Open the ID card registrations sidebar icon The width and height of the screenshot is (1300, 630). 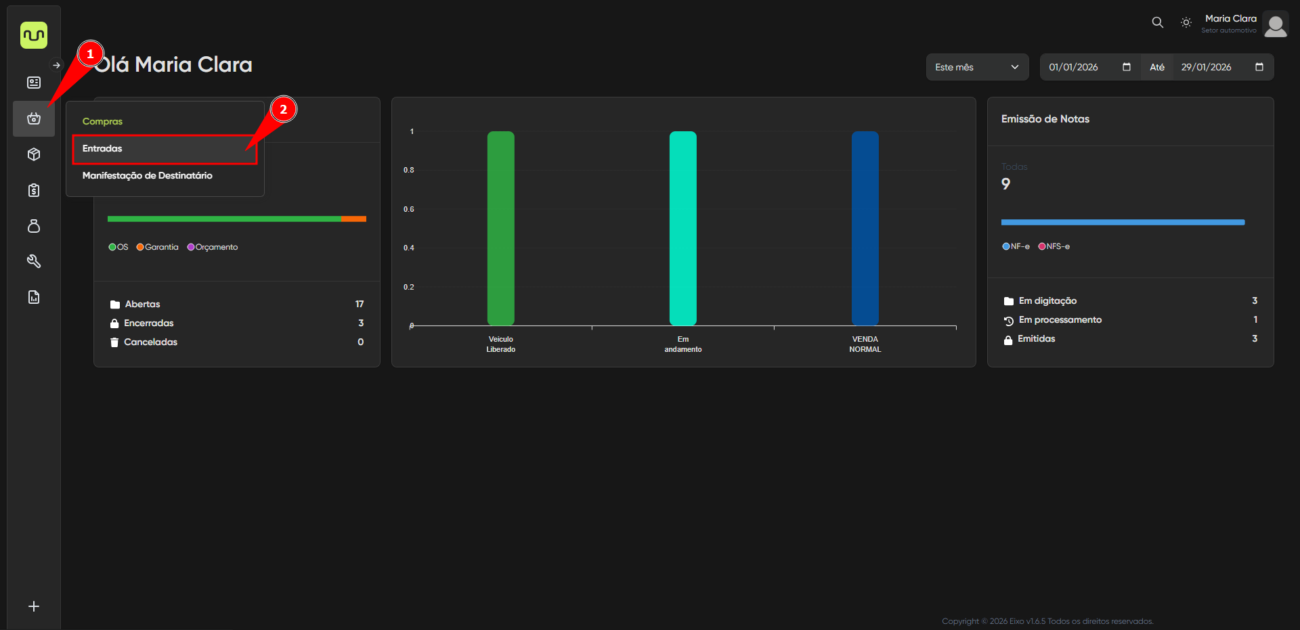34,83
